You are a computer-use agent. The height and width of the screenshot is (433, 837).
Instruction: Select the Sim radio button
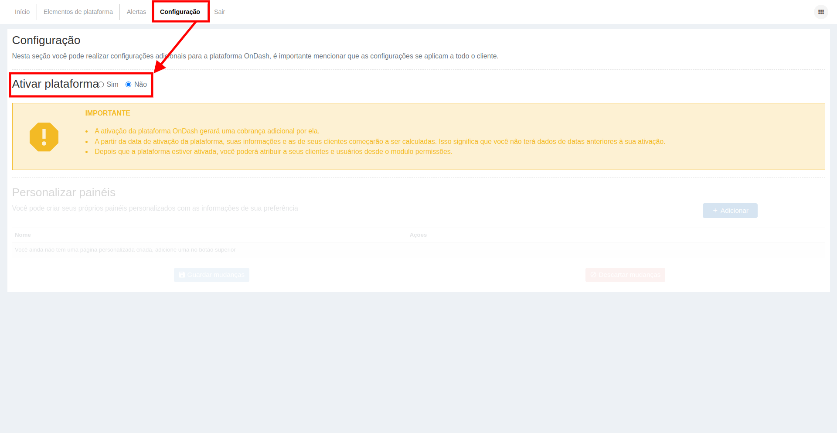pyautogui.click(x=101, y=85)
